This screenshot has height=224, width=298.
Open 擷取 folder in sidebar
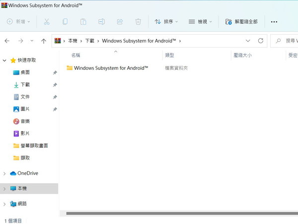(x=22, y=158)
